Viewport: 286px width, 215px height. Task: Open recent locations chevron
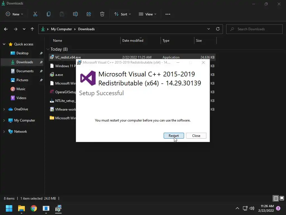click(24, 29)
